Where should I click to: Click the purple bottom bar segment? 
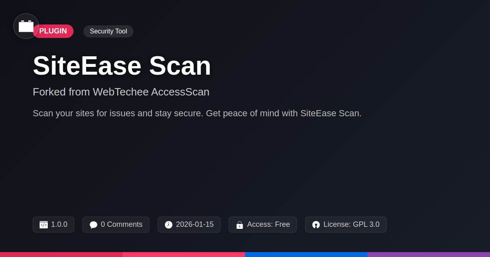(429, 254)
